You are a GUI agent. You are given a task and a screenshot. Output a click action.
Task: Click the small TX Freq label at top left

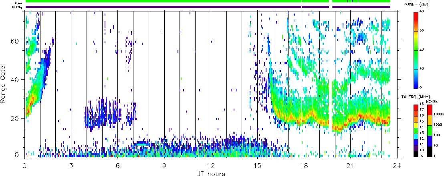pyautogui.click(x=18, y=7)
